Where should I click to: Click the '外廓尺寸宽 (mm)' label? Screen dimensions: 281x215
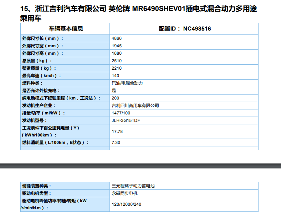pos(42,46)
